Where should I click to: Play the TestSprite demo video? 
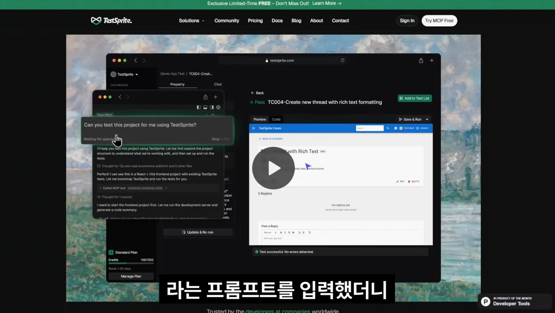273,168
